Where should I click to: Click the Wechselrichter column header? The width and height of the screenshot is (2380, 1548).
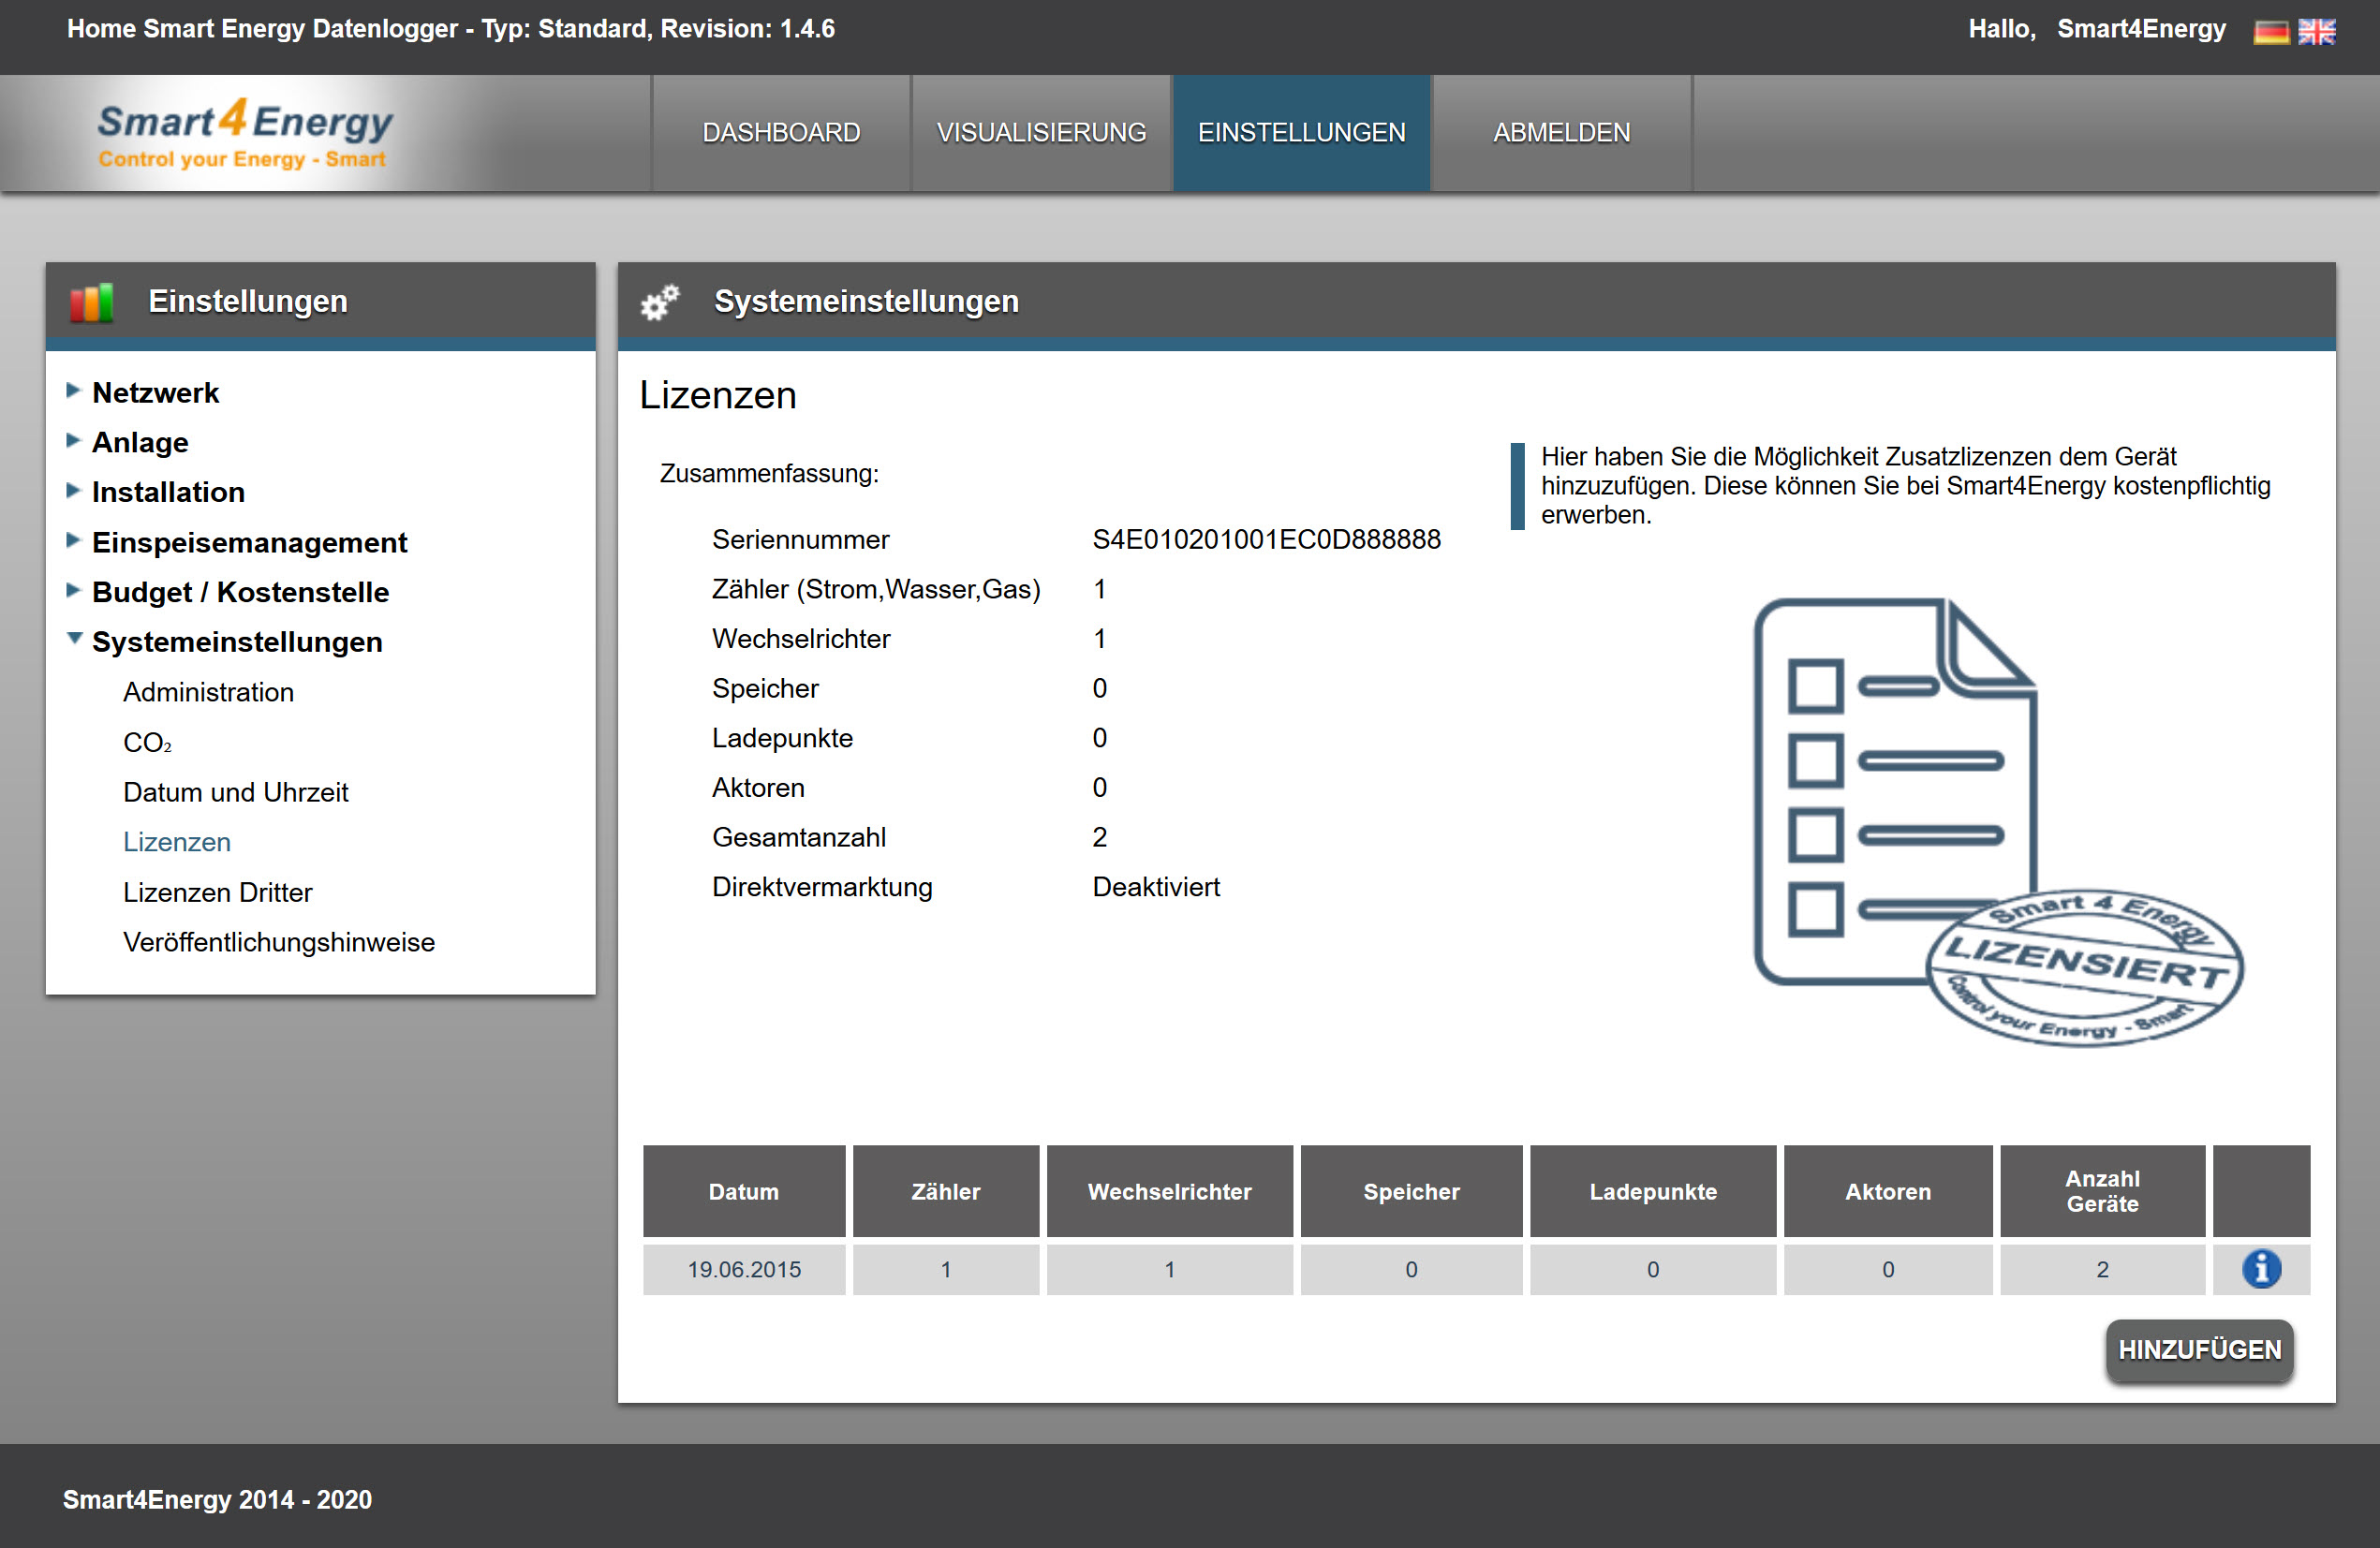click(x=1169, y=1191)
